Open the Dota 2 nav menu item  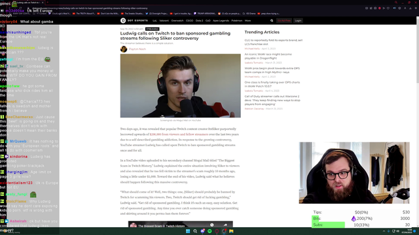click(x=199, y=20)
